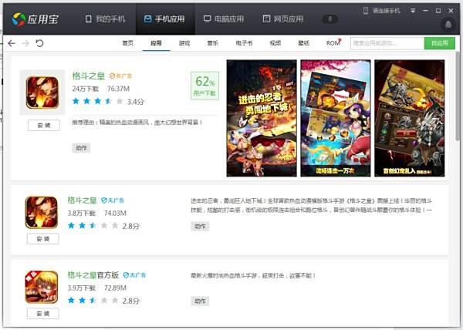Viewport: 463px width, 330px height.
Task: Open the 格斗之皇 title of 74.03M entry
Action: (82, 200)
